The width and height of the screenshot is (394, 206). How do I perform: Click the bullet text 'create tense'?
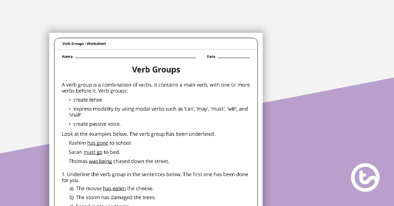click(88, 100)
